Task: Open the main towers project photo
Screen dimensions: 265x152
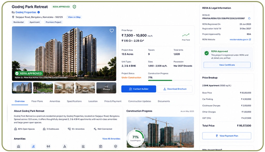Action: tap(64, 53)
